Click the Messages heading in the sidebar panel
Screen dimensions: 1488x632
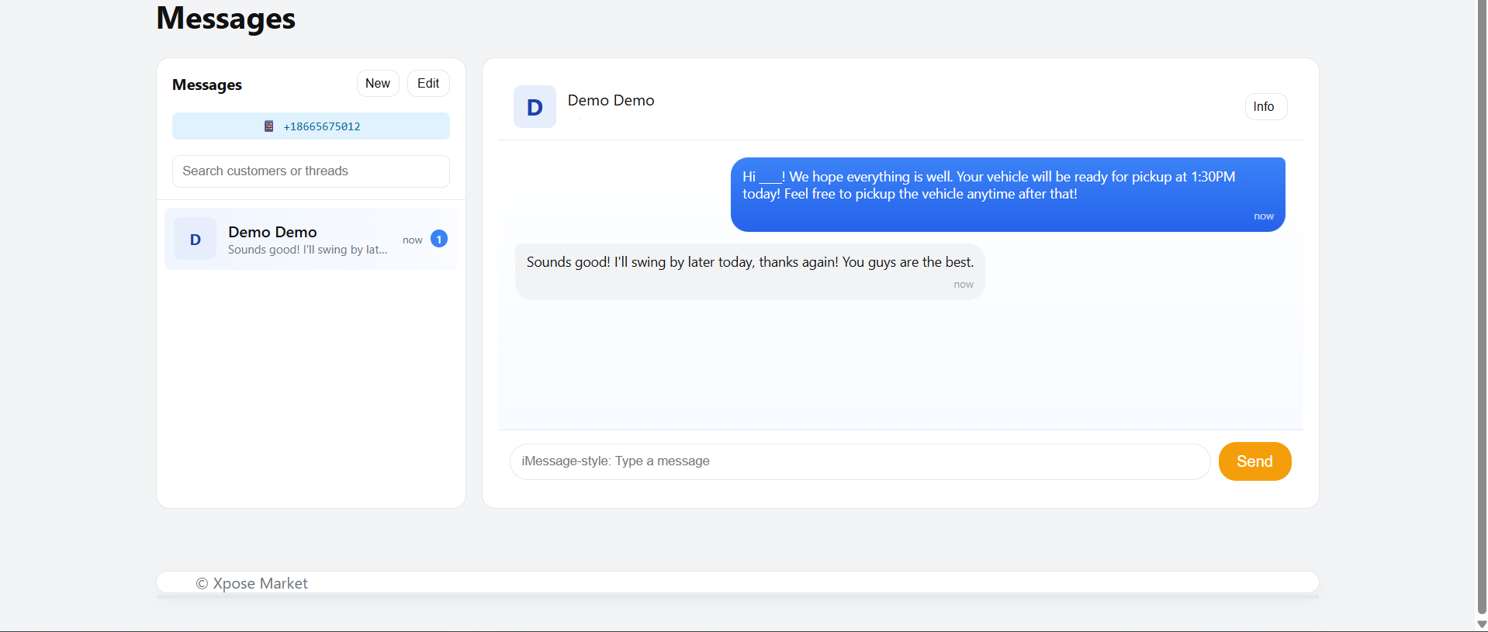tap(207, 85)
